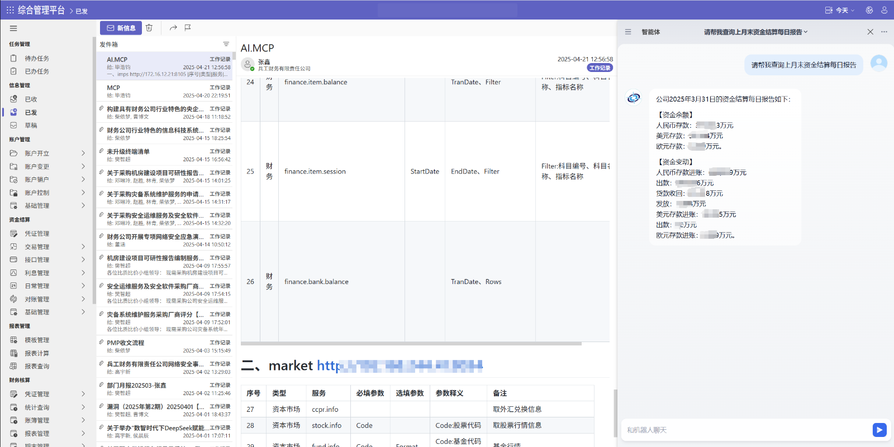Open more options in the 智能体 panel
The image size is (894, 447).
point(884,32)
